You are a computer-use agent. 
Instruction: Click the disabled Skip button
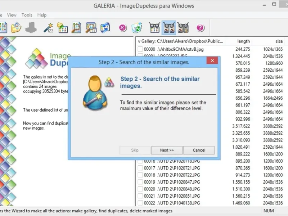pos(135,150)
